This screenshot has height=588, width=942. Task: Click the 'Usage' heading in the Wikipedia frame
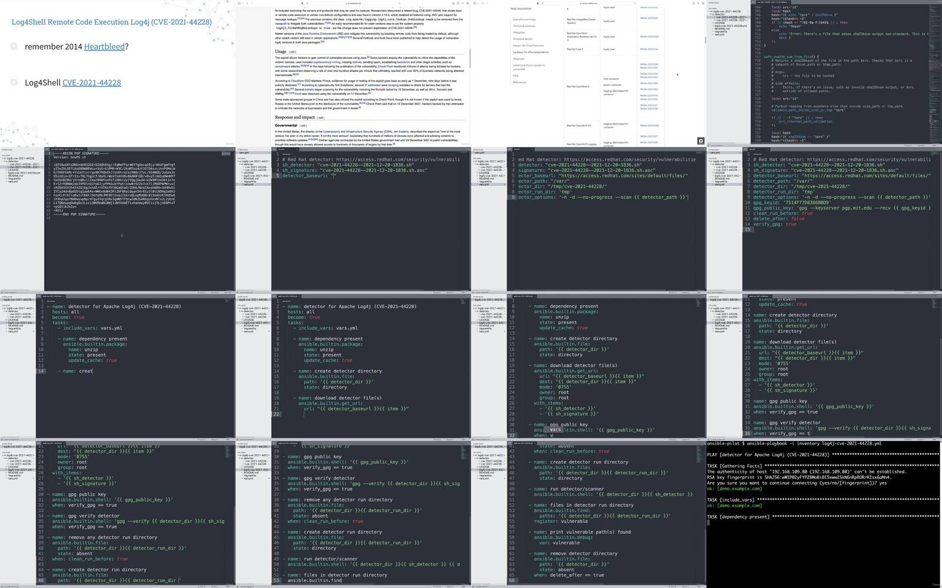coord(281,52)
